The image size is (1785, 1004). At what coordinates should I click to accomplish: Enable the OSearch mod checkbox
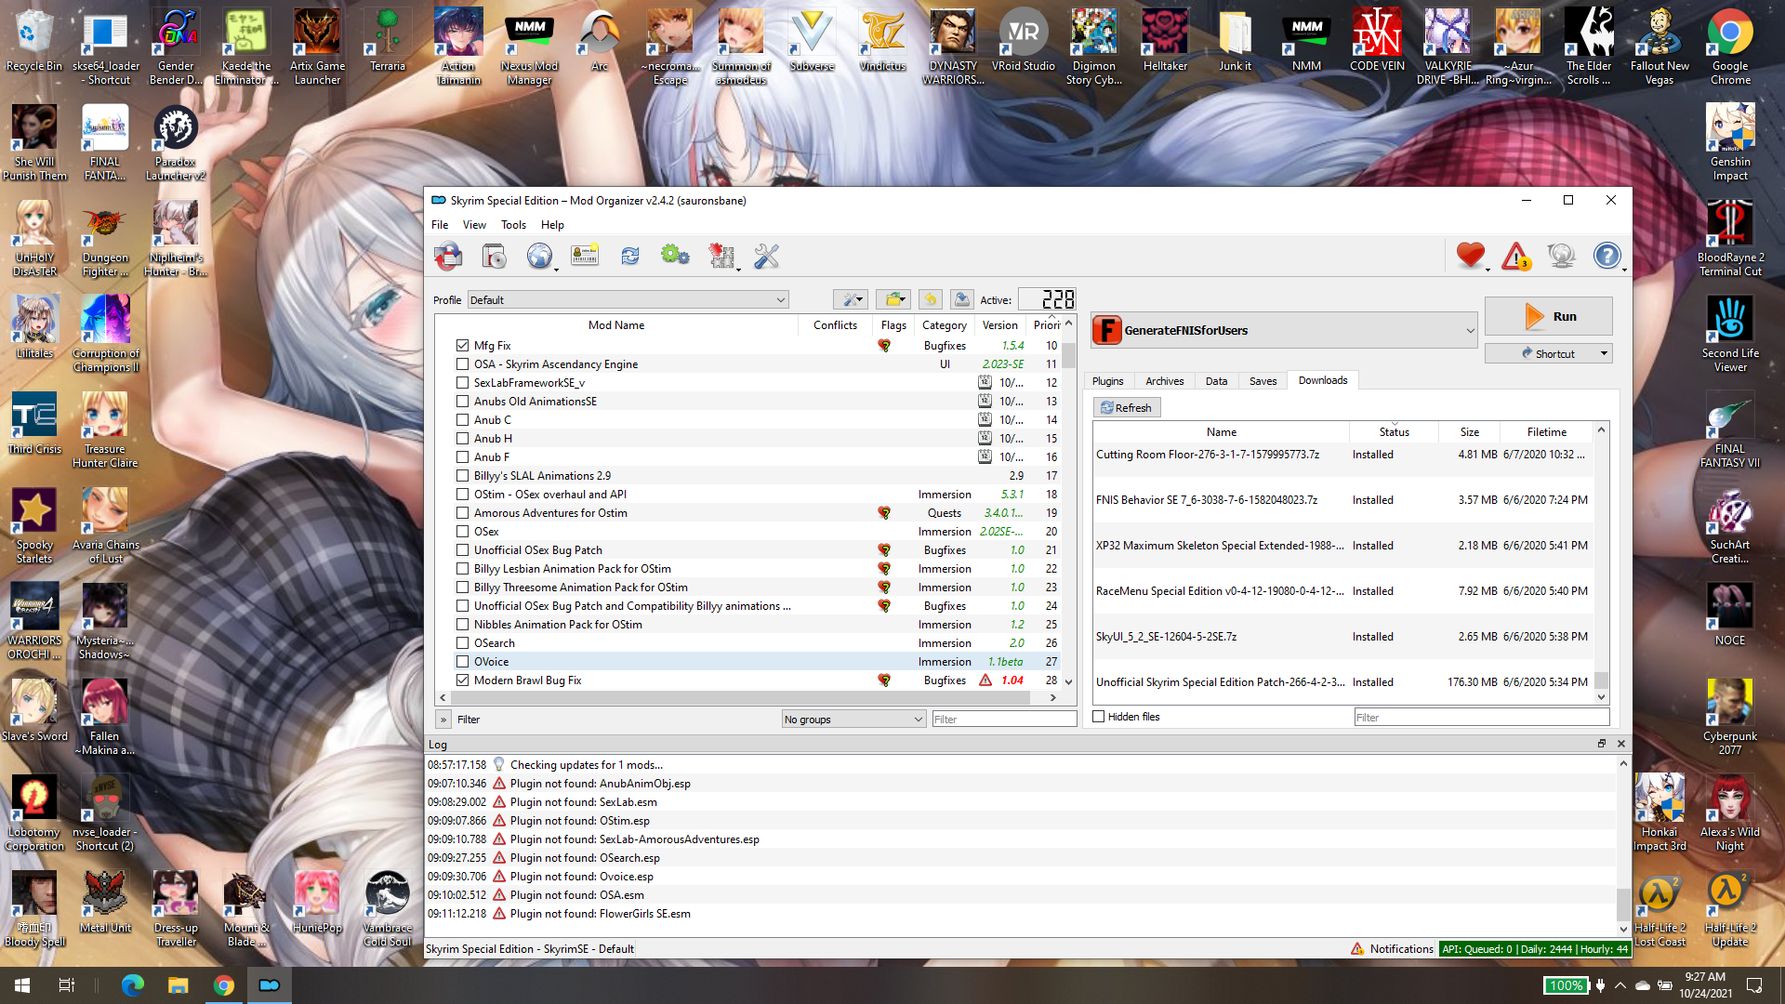tap(462, 643)
